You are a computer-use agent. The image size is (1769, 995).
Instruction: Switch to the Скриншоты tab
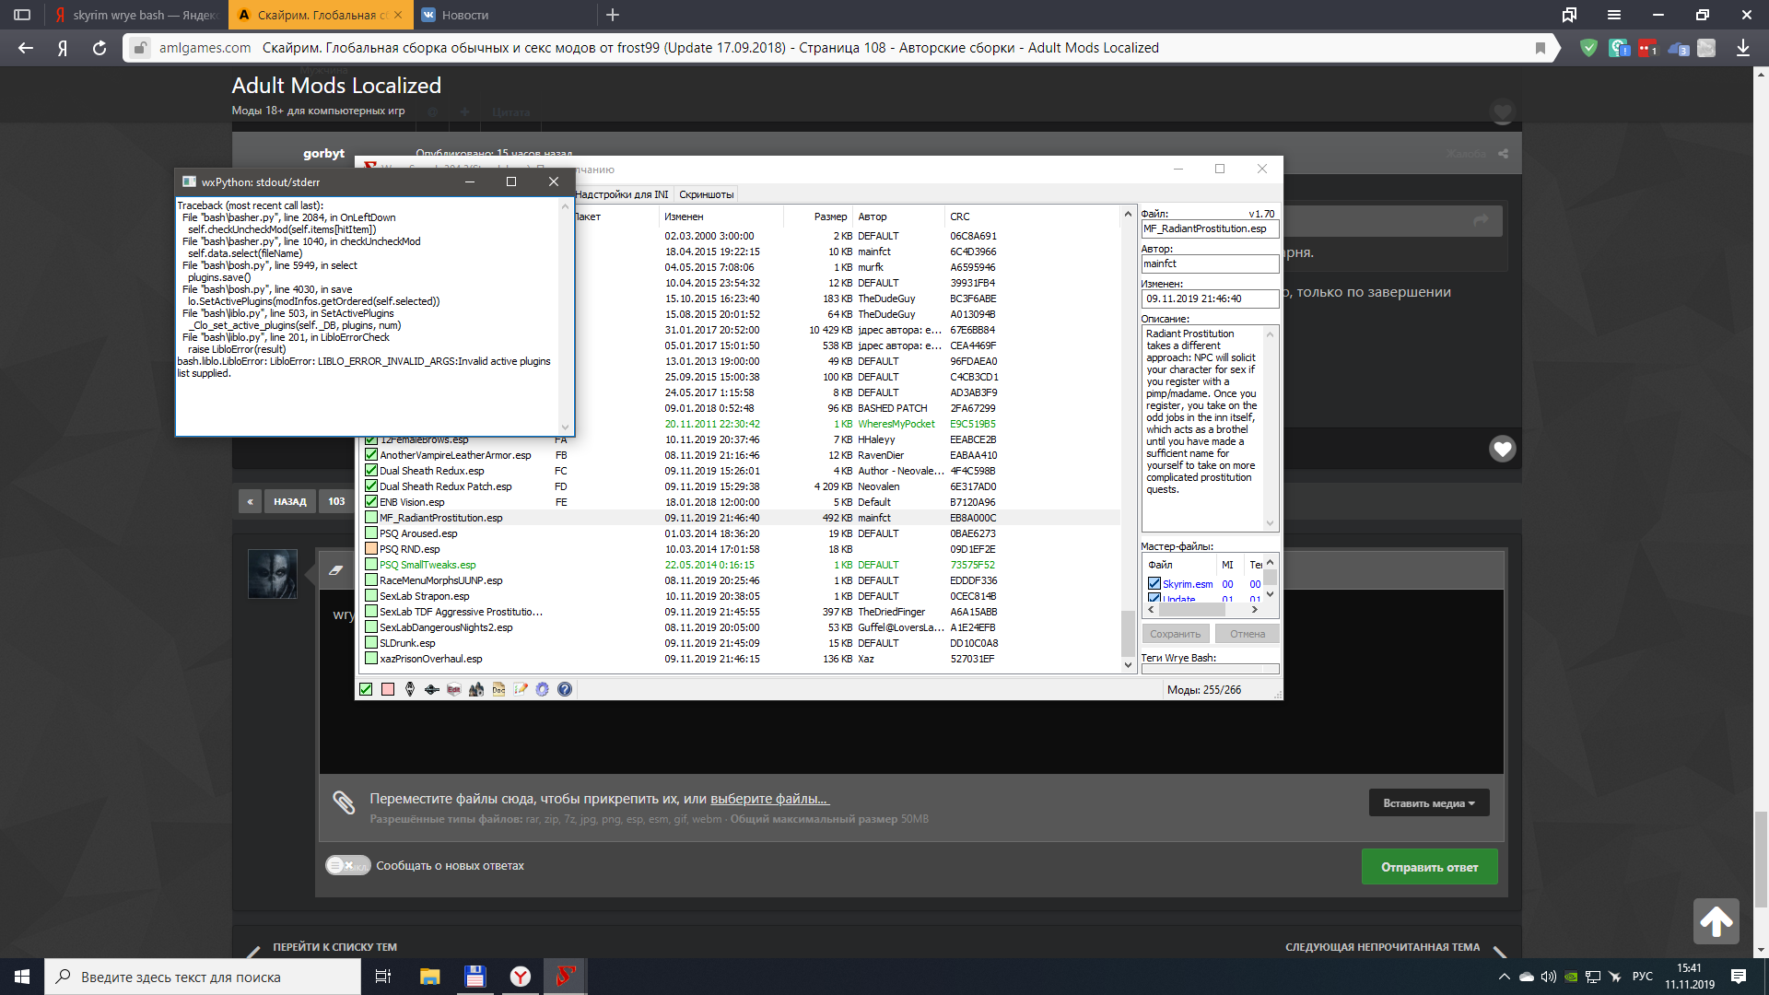(706, 194)
